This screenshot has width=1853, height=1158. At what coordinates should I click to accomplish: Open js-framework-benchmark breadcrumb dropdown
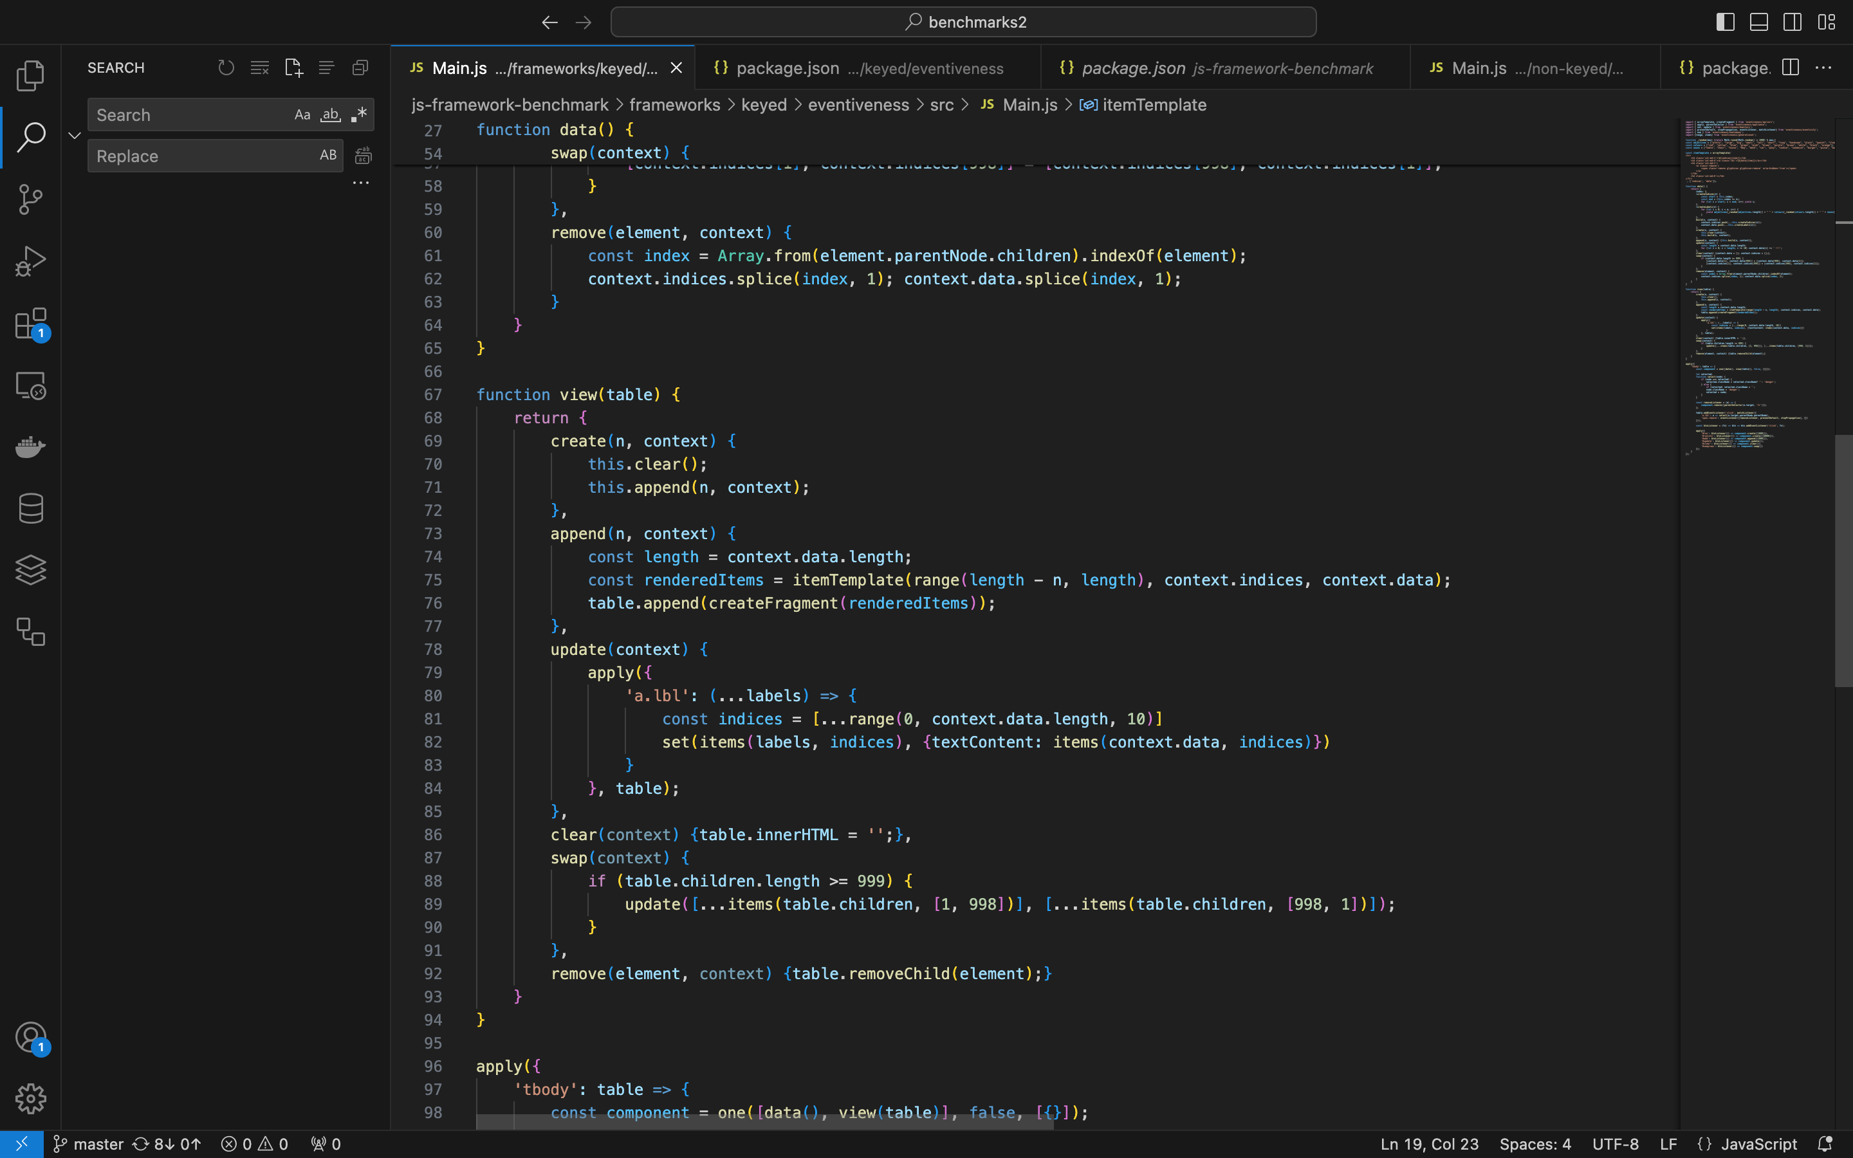coord(510,105)
